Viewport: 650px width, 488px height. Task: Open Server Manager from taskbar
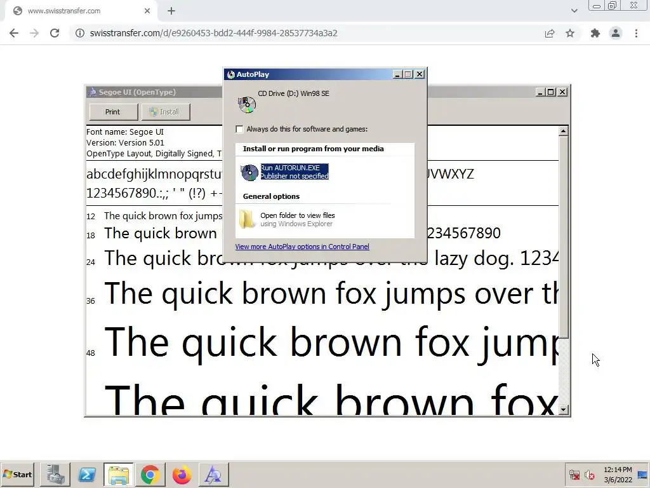coord(55,474)
